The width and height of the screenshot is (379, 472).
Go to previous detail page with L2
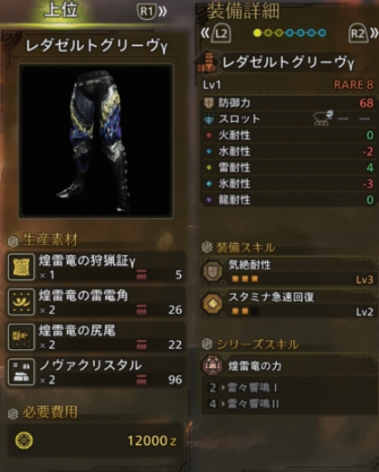tap(216, 33)
